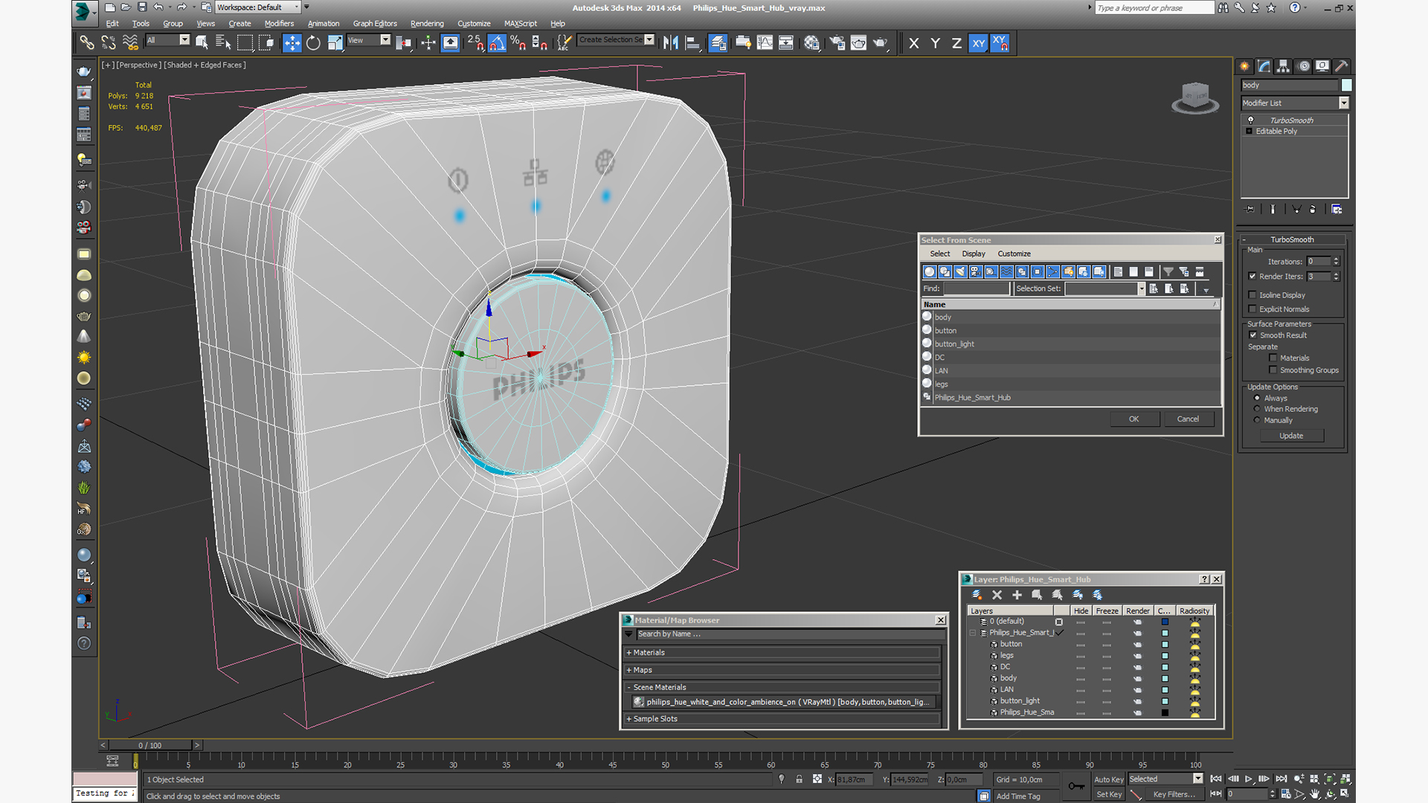Click the Unlink Selection tool
The width and height of the screenshot is (1428, 803).
[109, 43]
